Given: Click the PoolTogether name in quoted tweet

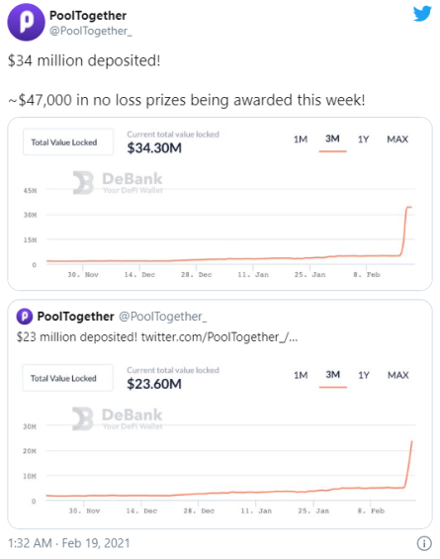Looking at the screenshot, I should (75, 317).
